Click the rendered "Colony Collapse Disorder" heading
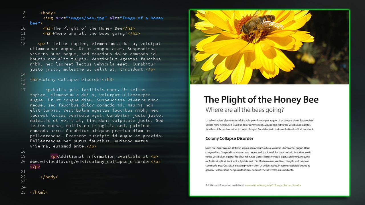Screen dimensions: 365x205 pos(229,138)
